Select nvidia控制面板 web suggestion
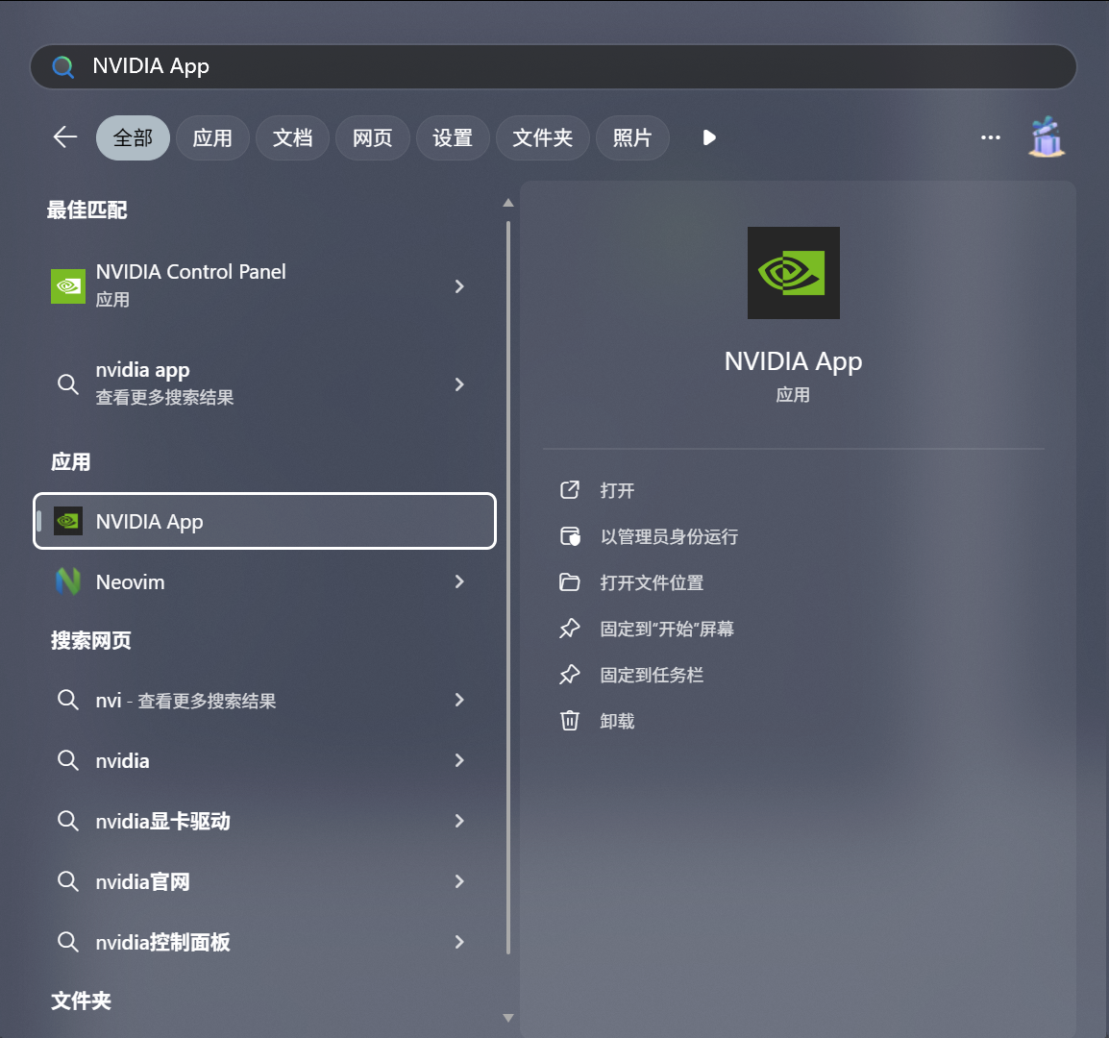Image resolution: width=1109 pixels, height=1038 pixels. point(264,942)
